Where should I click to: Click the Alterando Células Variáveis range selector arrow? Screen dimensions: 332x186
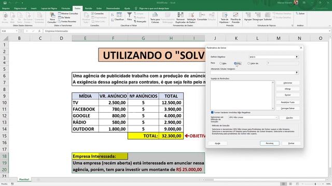click(297, 72)
